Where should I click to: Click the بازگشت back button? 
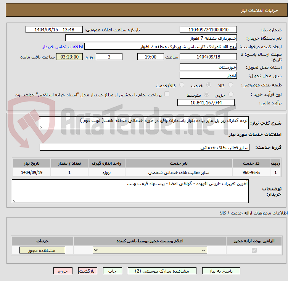click(x=88, y=271)
